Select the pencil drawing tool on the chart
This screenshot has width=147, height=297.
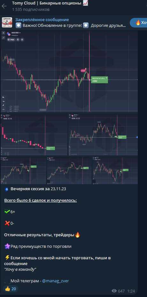[4, 105]
